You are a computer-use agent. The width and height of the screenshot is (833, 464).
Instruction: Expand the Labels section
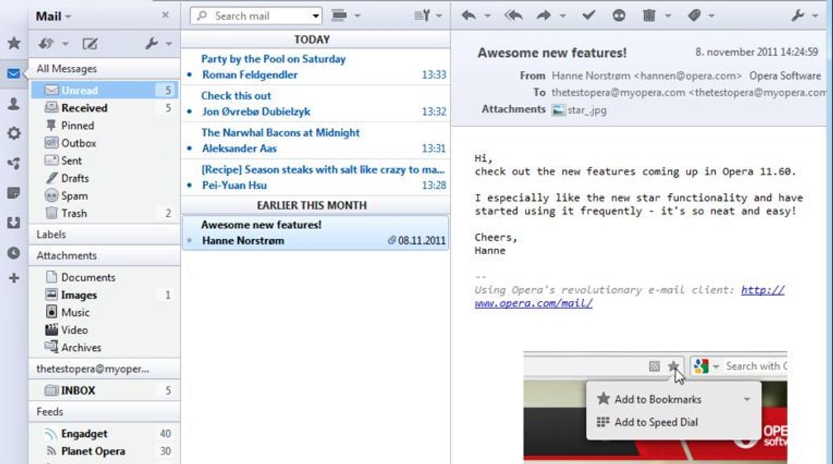tap(104, 235)
